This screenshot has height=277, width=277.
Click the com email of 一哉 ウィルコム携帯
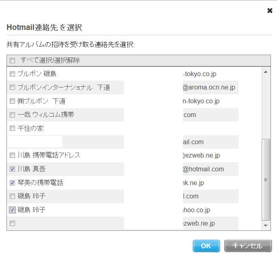190,115
